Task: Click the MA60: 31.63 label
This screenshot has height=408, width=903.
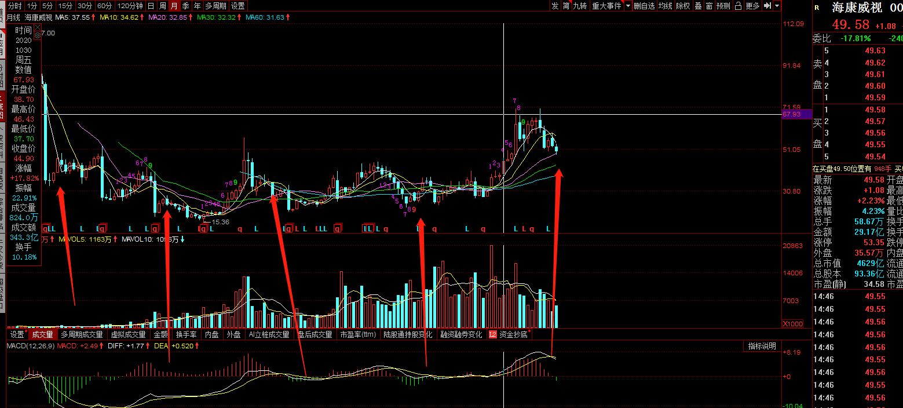Action: pyautogui.click(x=265, y=17)
